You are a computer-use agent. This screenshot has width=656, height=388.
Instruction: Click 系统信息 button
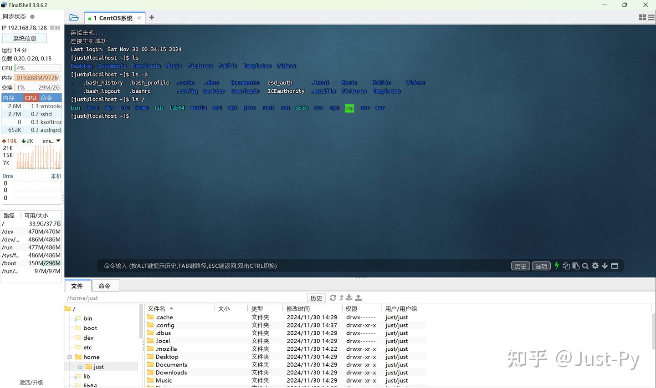pyautogui.click(x=25, y=39)
